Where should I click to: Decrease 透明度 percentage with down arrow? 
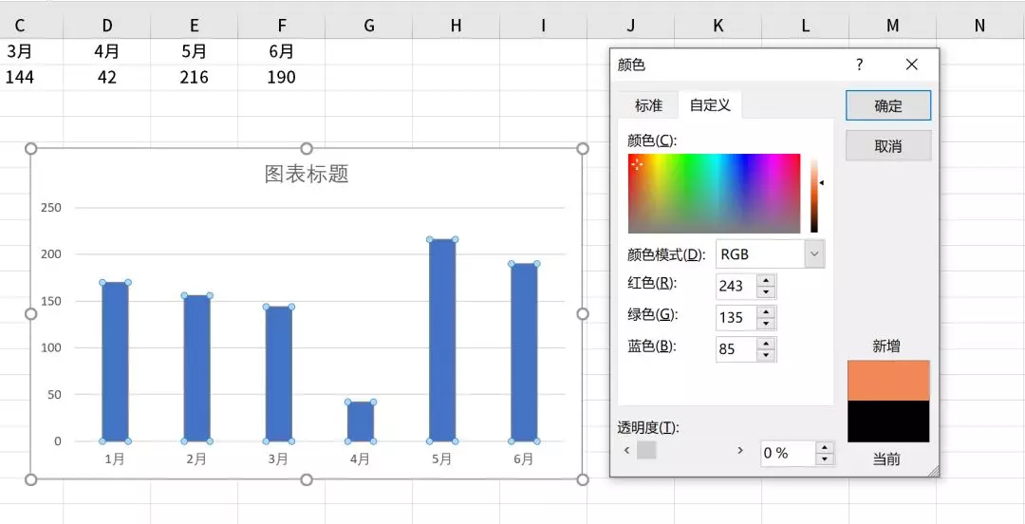coord(826,459)
